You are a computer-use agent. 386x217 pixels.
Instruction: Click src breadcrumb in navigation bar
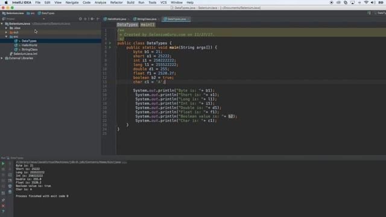(31, 13)
